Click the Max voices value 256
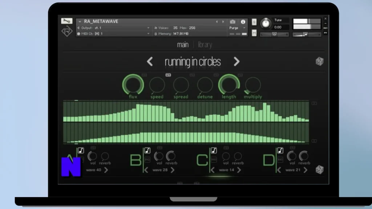The height and width of the screenshot is (209, 372). pyautogui.click(x=192, y=28)
